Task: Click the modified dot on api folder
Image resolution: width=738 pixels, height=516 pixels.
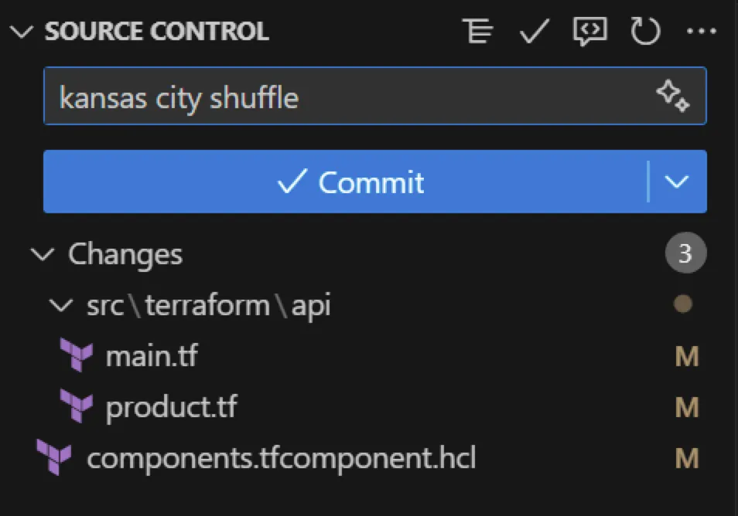Action: coord(682,305)
